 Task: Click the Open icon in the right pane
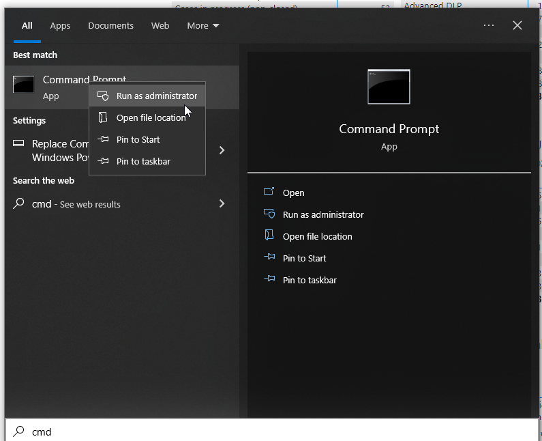click(x=269, y=193)
